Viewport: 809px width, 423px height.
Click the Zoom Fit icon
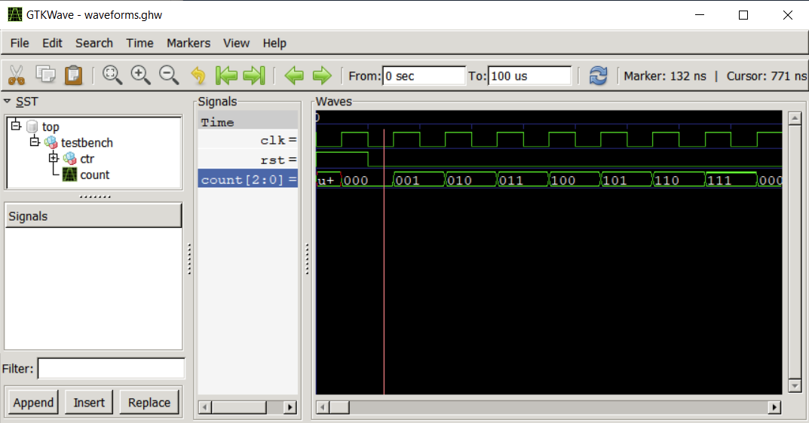[112, 75]
